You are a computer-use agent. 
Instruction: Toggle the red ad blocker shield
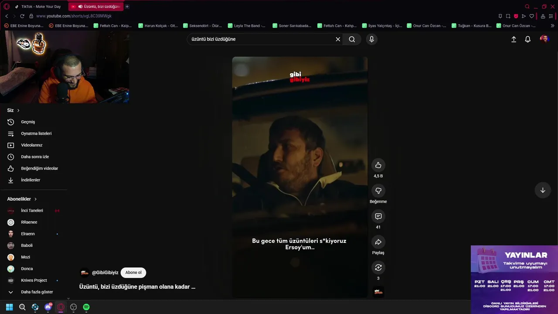(516, 16)
